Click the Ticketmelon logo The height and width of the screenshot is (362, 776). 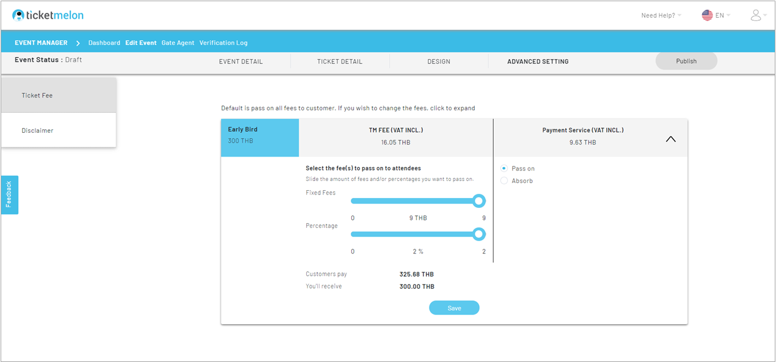point(48,15)
